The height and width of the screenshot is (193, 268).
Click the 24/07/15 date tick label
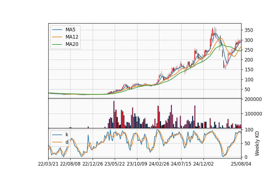pos(181,164)
